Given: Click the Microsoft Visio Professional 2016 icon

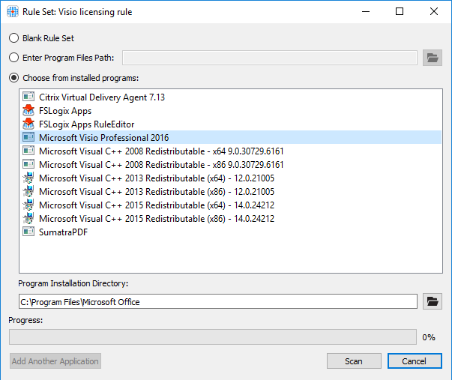Looking at the screenshot, I should 28,138.
